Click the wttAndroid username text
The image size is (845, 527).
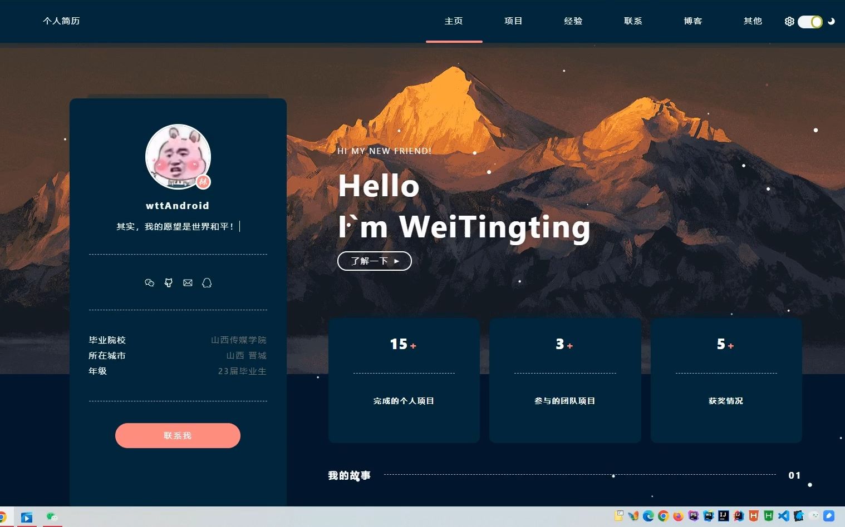coord(178,206)
